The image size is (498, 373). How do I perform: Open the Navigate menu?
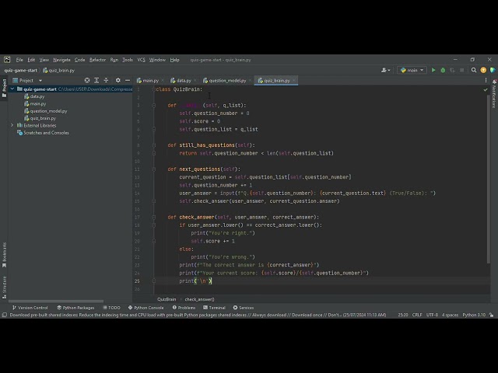point(61,60)
